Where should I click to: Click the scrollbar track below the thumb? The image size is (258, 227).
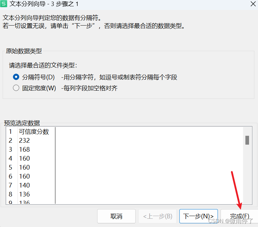coord(247,174)
